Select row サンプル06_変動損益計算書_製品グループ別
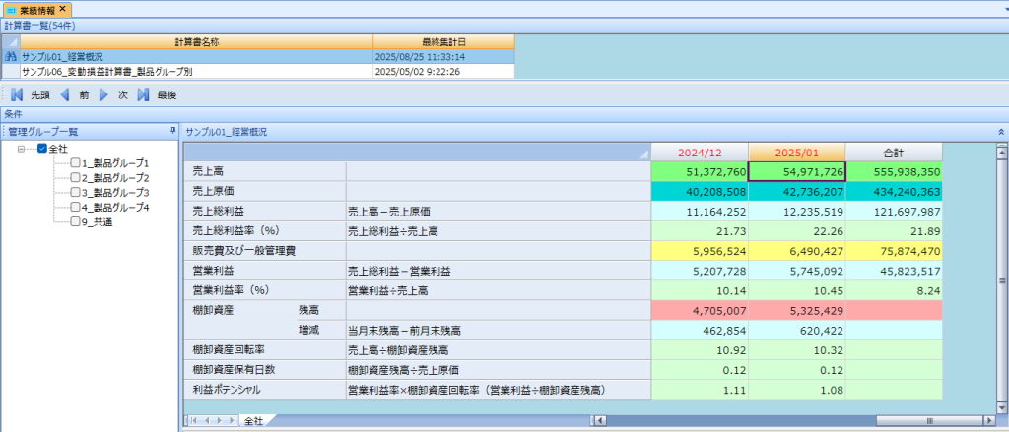This screenshot has width=1009, height=432. coord(120,71)
